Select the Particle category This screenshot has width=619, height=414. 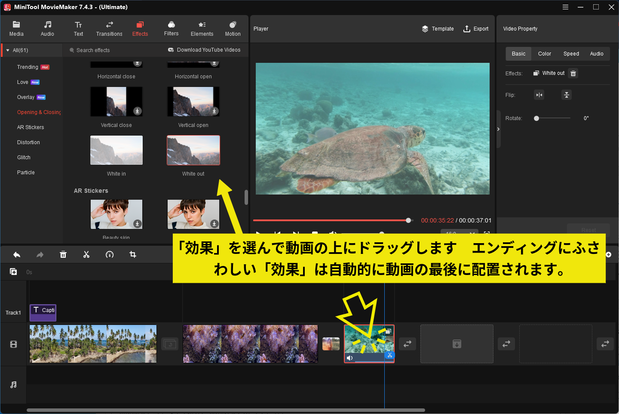(x=26, y=173)
